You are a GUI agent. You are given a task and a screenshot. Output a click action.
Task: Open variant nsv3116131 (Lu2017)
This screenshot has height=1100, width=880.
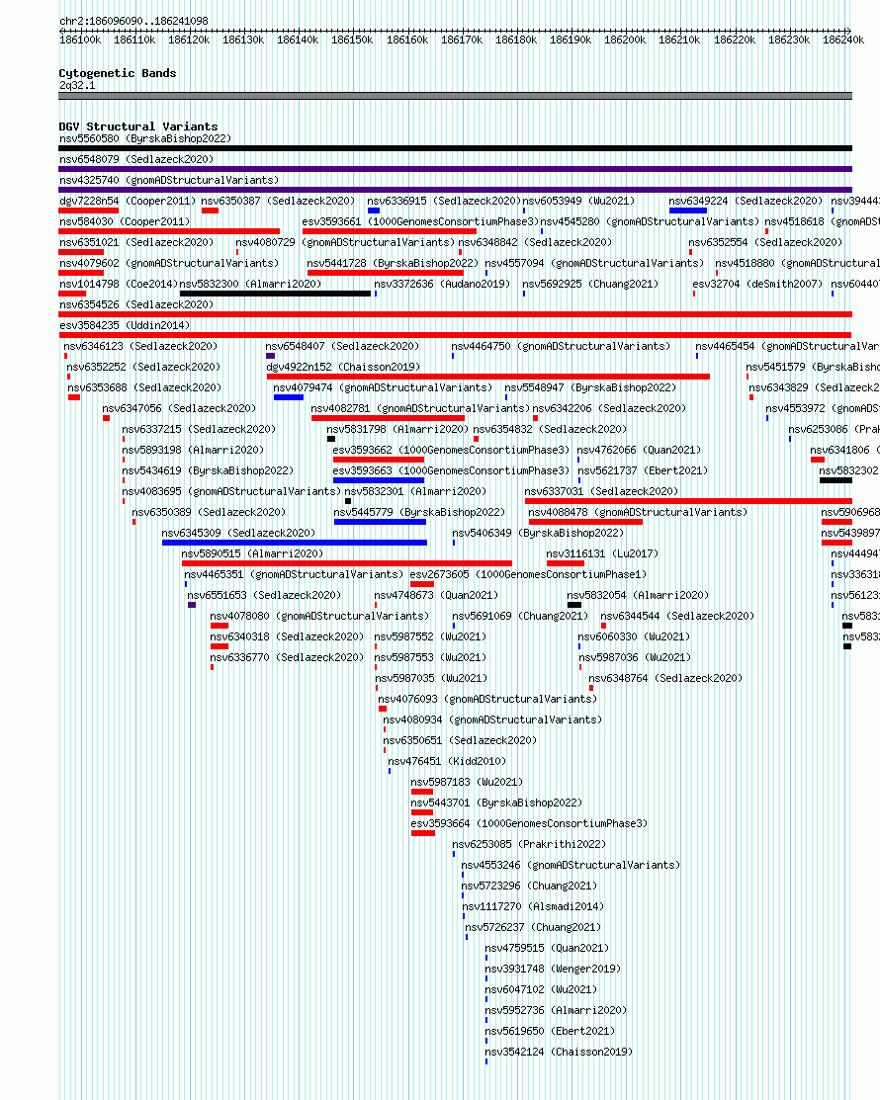coord(602,553)
